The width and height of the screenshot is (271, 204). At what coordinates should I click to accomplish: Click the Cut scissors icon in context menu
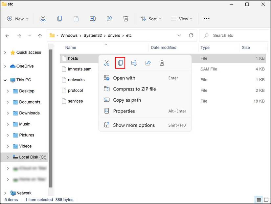tap(107, 63)
